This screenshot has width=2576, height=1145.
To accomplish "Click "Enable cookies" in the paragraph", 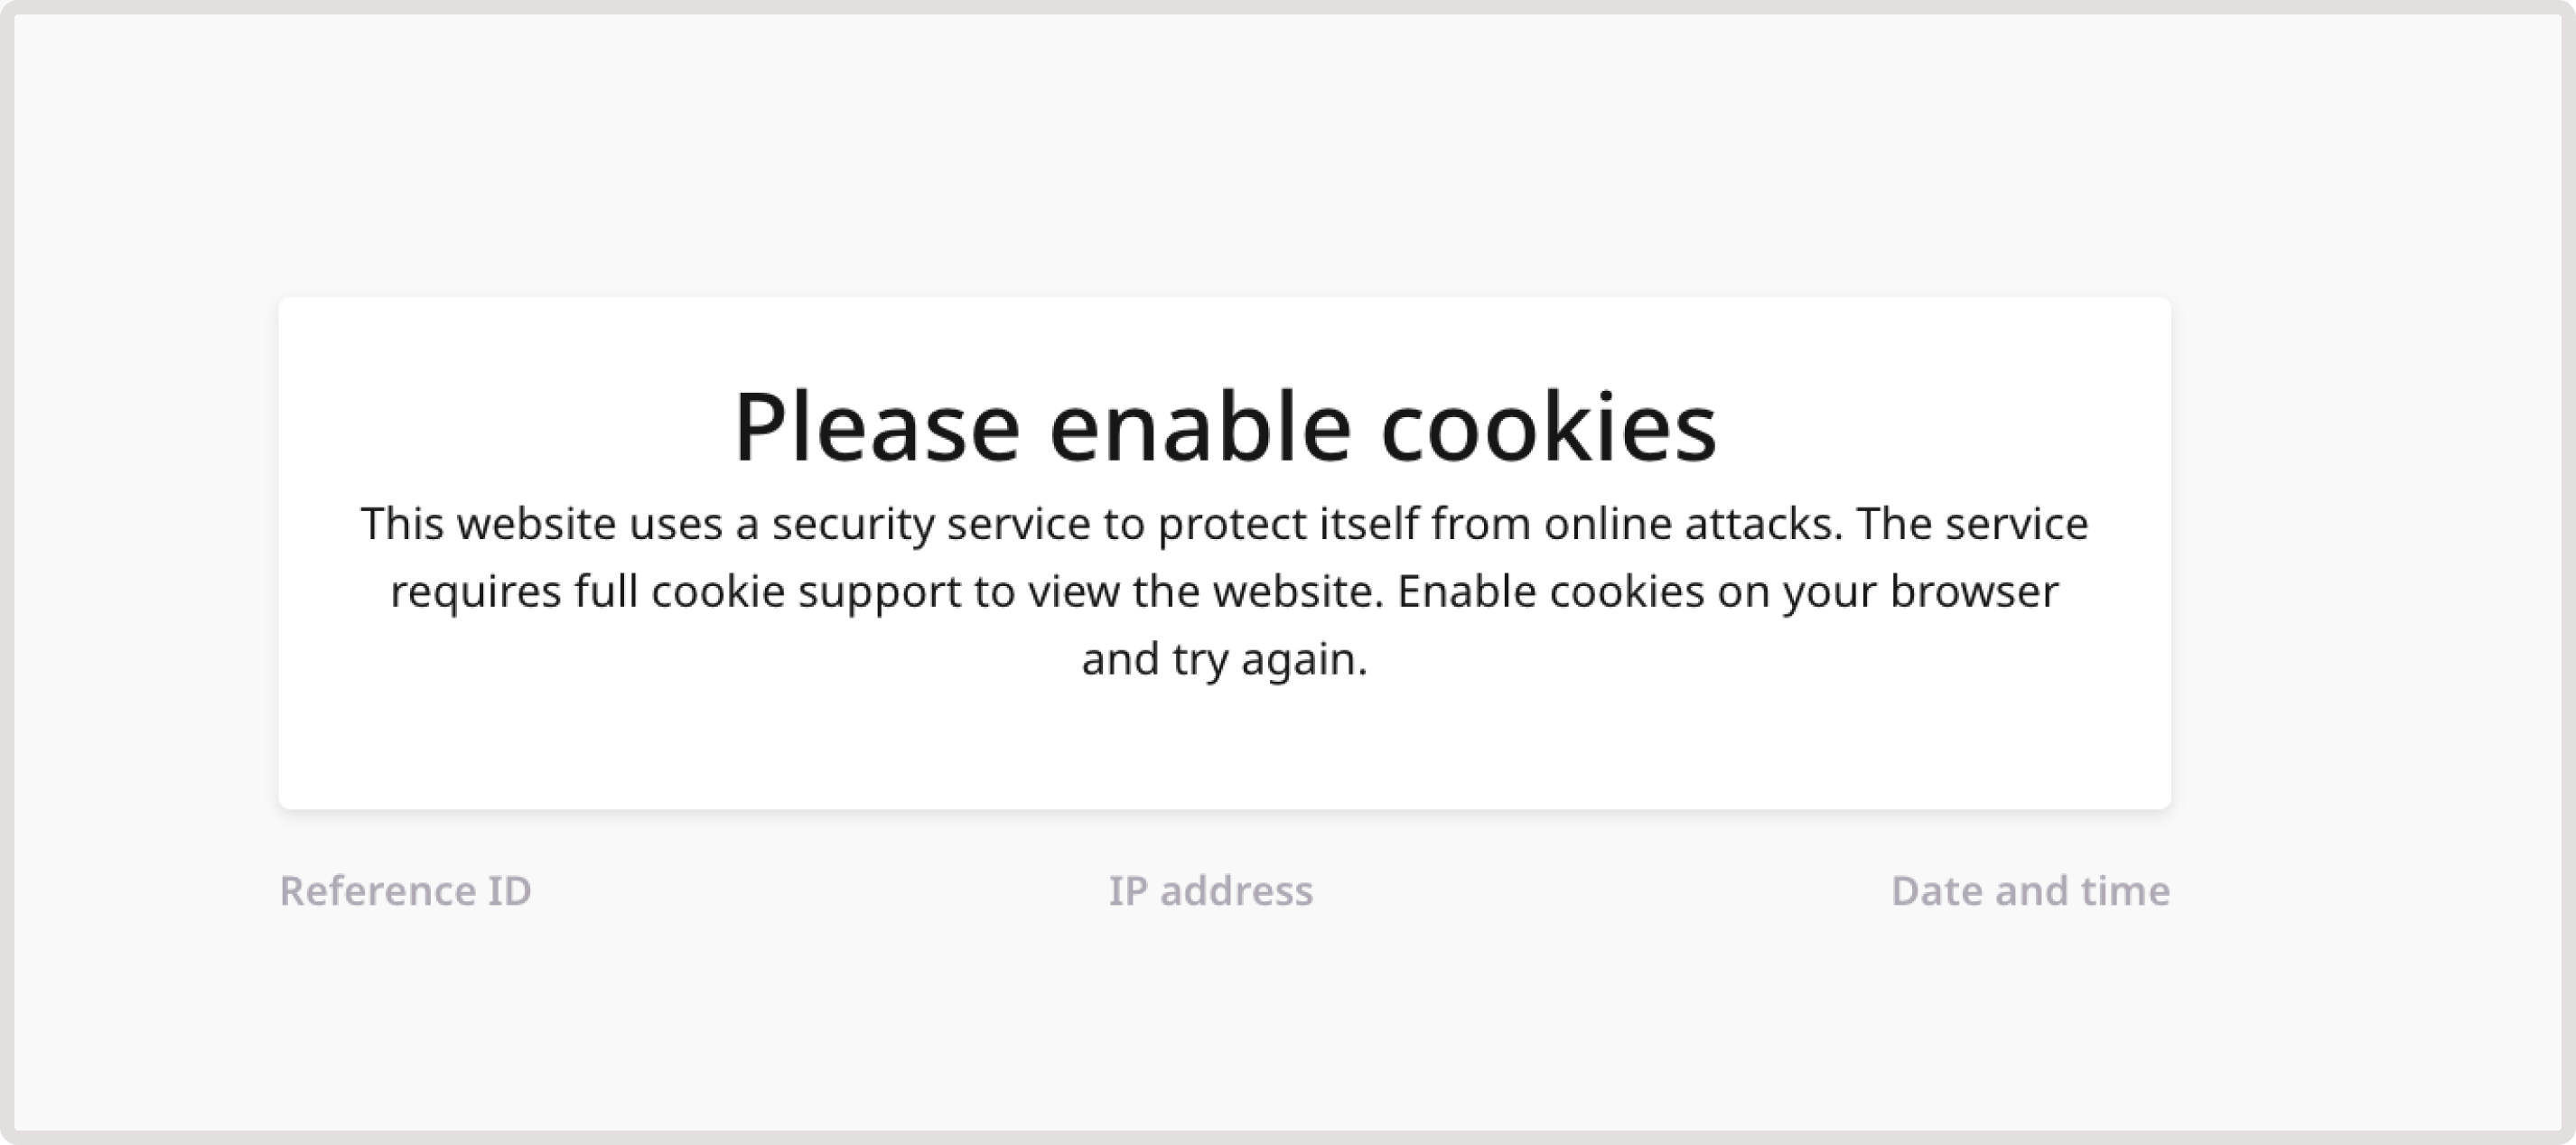I will pos(1550,592).
